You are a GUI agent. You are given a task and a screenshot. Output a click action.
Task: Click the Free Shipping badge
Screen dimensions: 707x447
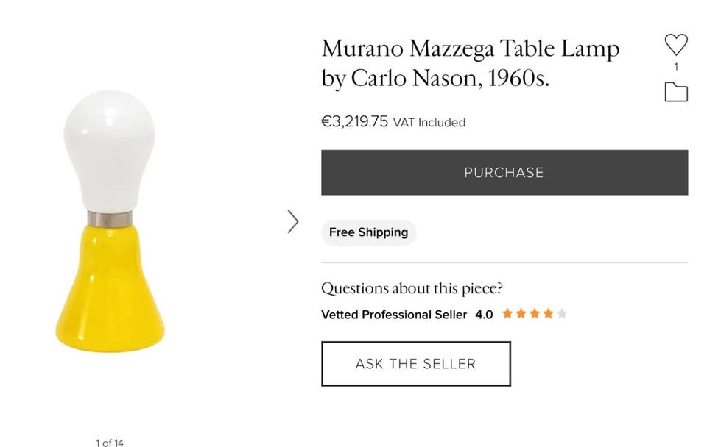(368, 232)
